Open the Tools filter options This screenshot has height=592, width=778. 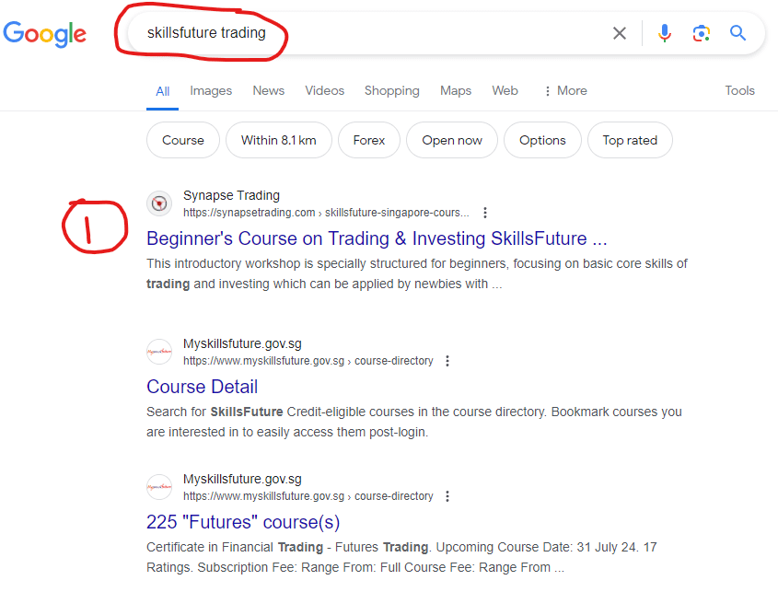(x=739, y=90)
